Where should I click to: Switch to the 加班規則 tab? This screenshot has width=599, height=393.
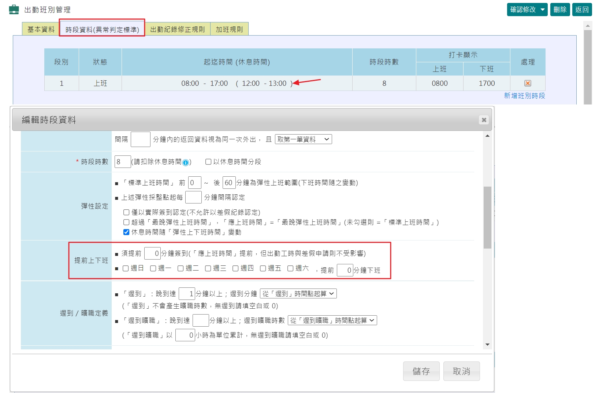coord(229,29)
